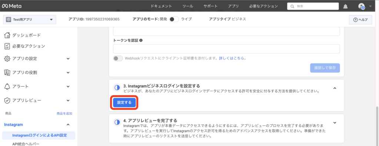This screenshot has width=379, height=146.
Task: Click the blue 設定する button
Action: coord(124,102)
